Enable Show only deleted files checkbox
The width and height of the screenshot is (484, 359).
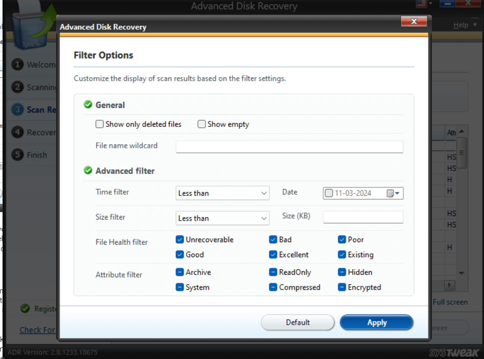tap(99, 124)
